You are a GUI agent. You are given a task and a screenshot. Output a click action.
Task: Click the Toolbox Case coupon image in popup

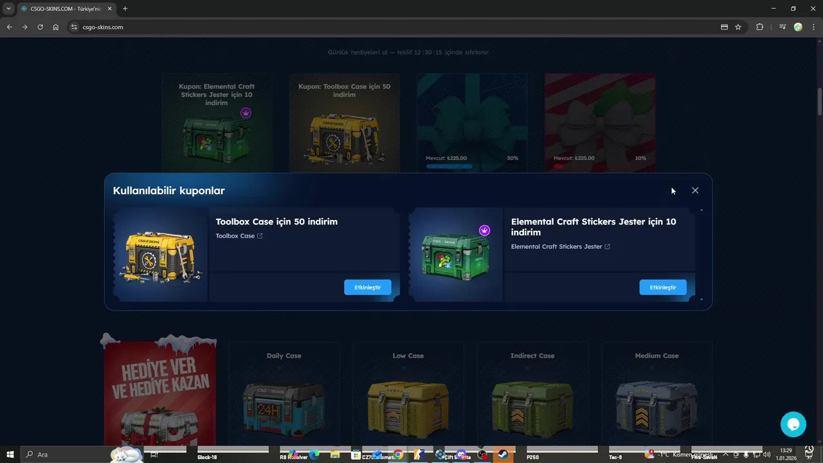coord(161,255)
